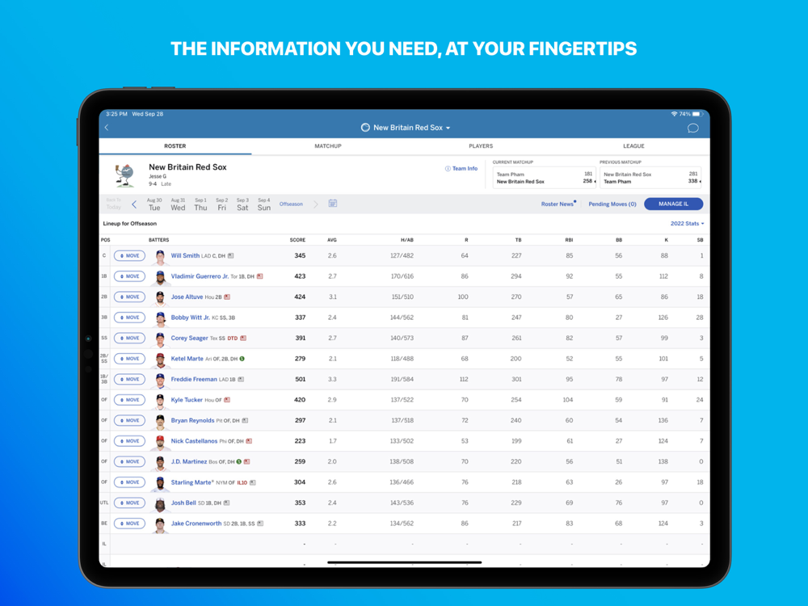Click the RBI column header

tap(569, 240)
